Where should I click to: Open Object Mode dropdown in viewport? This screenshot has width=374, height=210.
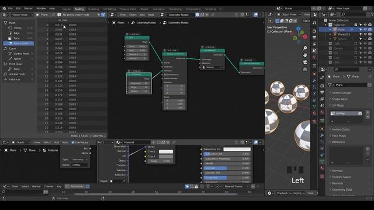coord(289,15)
